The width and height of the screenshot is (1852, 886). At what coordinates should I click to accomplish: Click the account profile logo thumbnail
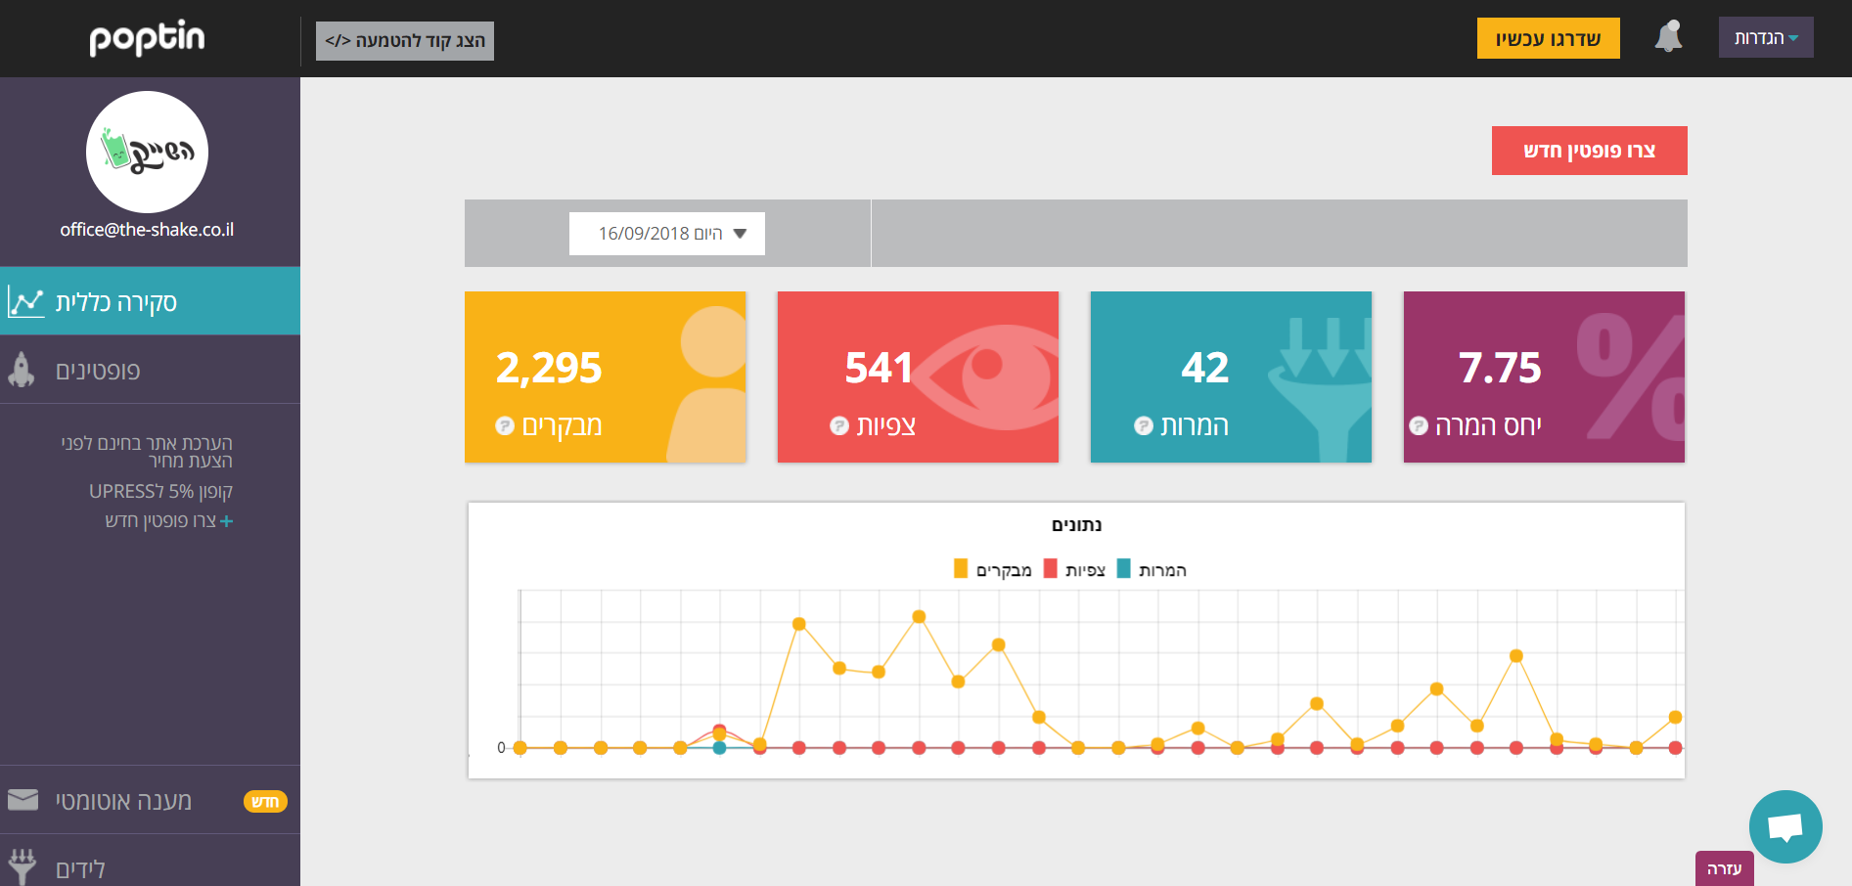[x=148, y=153]
